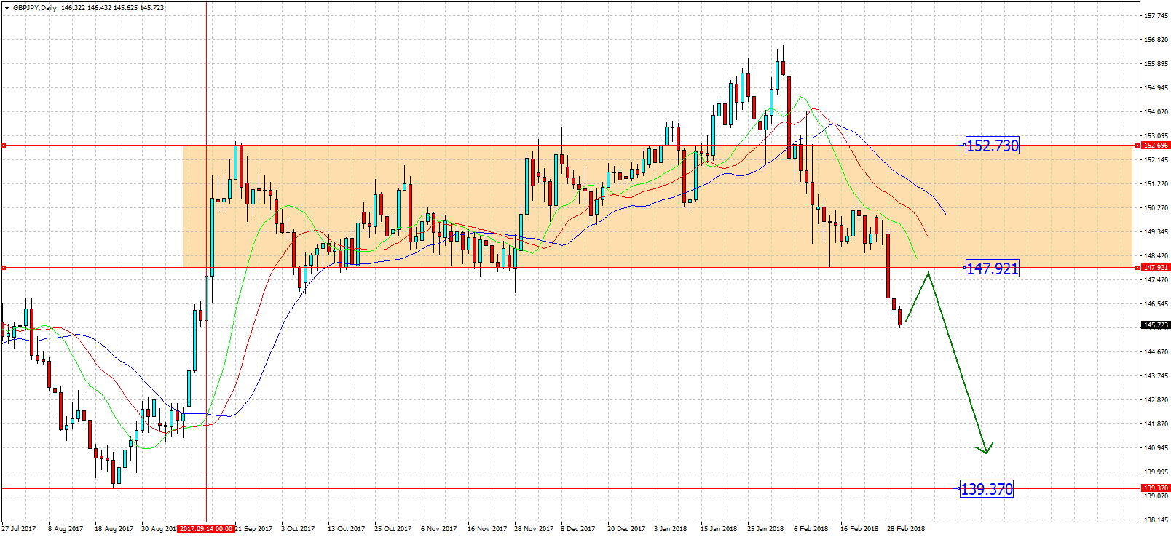Click the red 152.696 price axis tag
This screenshot has height=537, width=1171.
[x=1155, y=146]
